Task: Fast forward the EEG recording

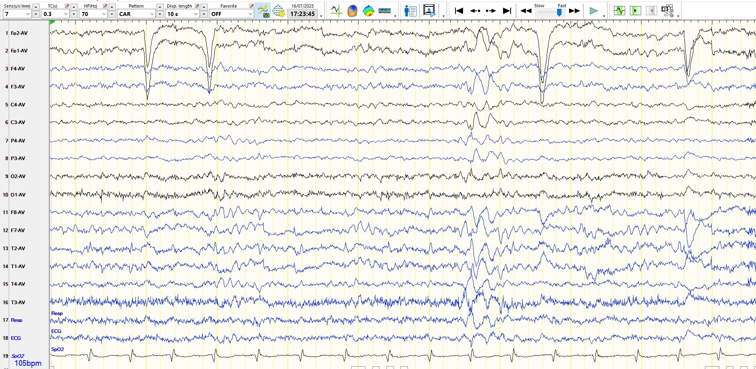Action: (x=574, y=11)
